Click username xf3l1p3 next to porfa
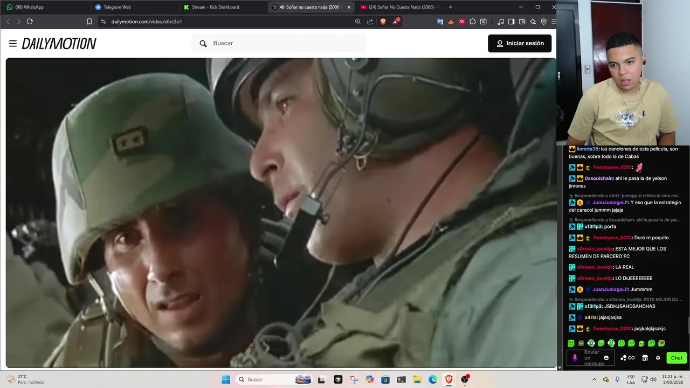Viewport: 690px width, 388px height. click(x=593, y=226)
